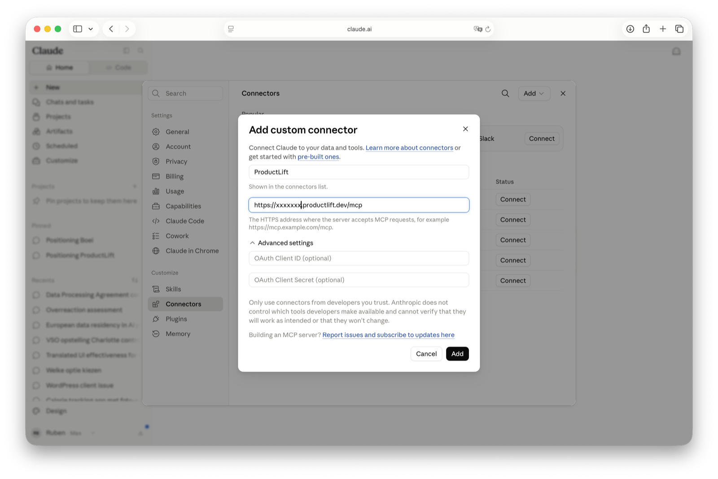The width and height of the screenshot is (718, 479).
Task: Click the Cowork checklist icon
Action: [156, 236]
